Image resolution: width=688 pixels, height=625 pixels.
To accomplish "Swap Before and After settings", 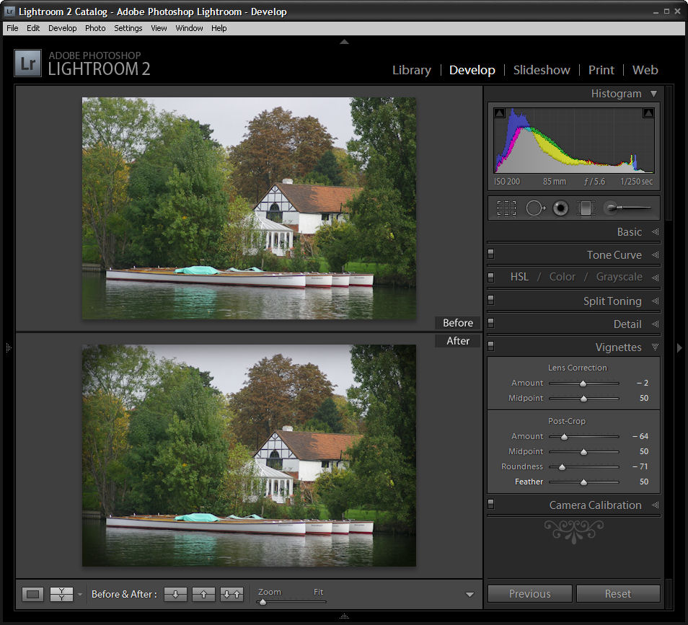I will pyautogui.click(x=231, y=594).
